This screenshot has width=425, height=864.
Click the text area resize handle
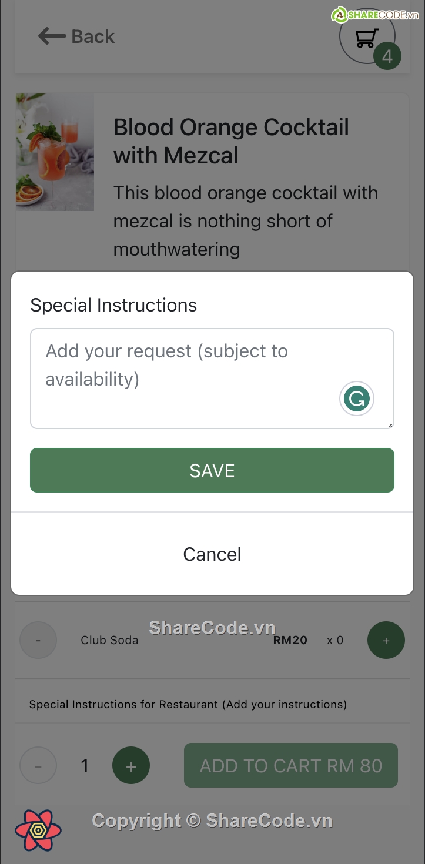[x=390, y=425]
